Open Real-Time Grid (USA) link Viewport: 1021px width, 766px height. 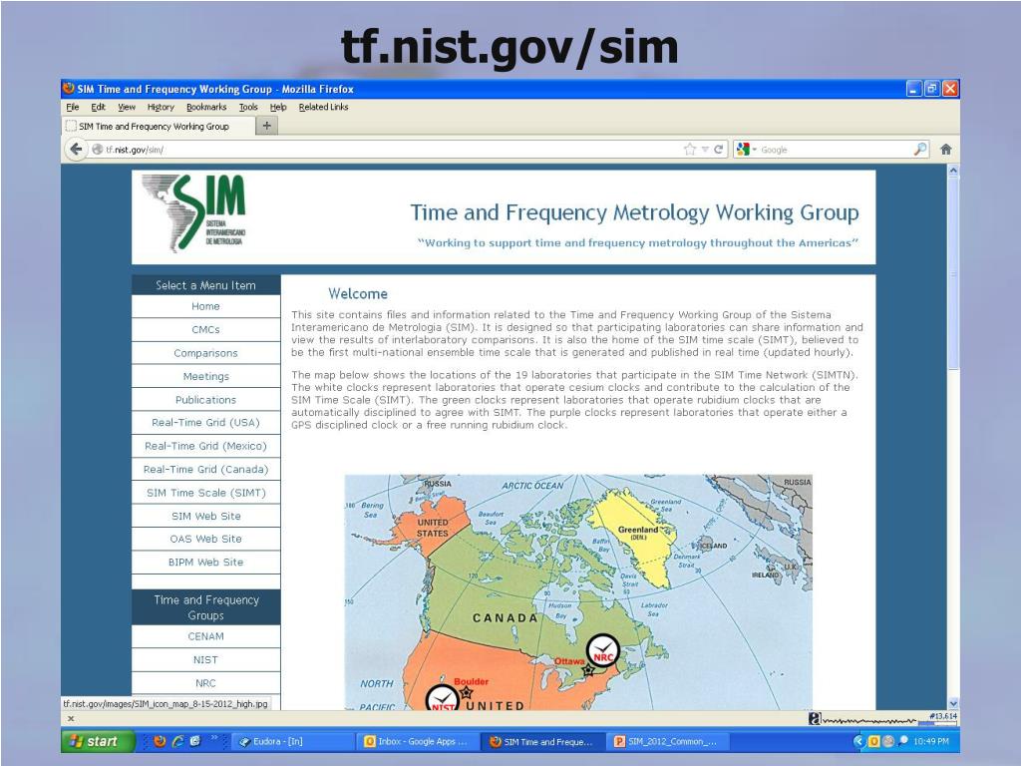pos(205,423)
